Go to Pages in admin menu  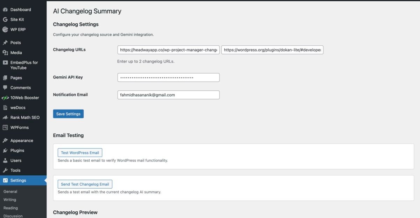pyautogui.click(x=23, y=78)
